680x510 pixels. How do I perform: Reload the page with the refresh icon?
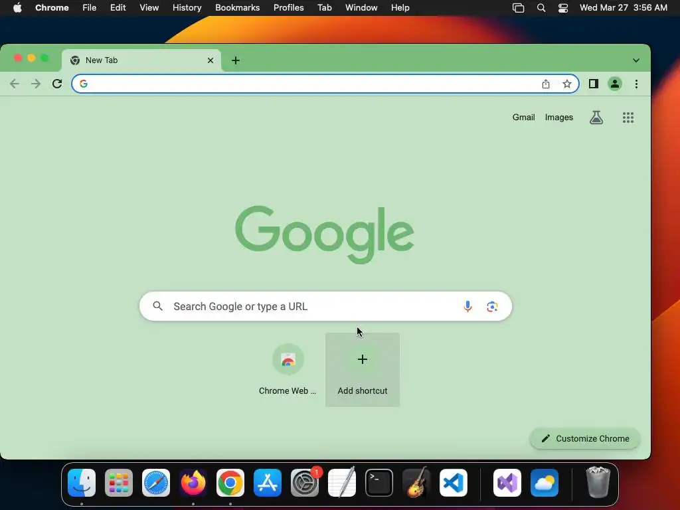pyautogui.click(x=57, y=84)
